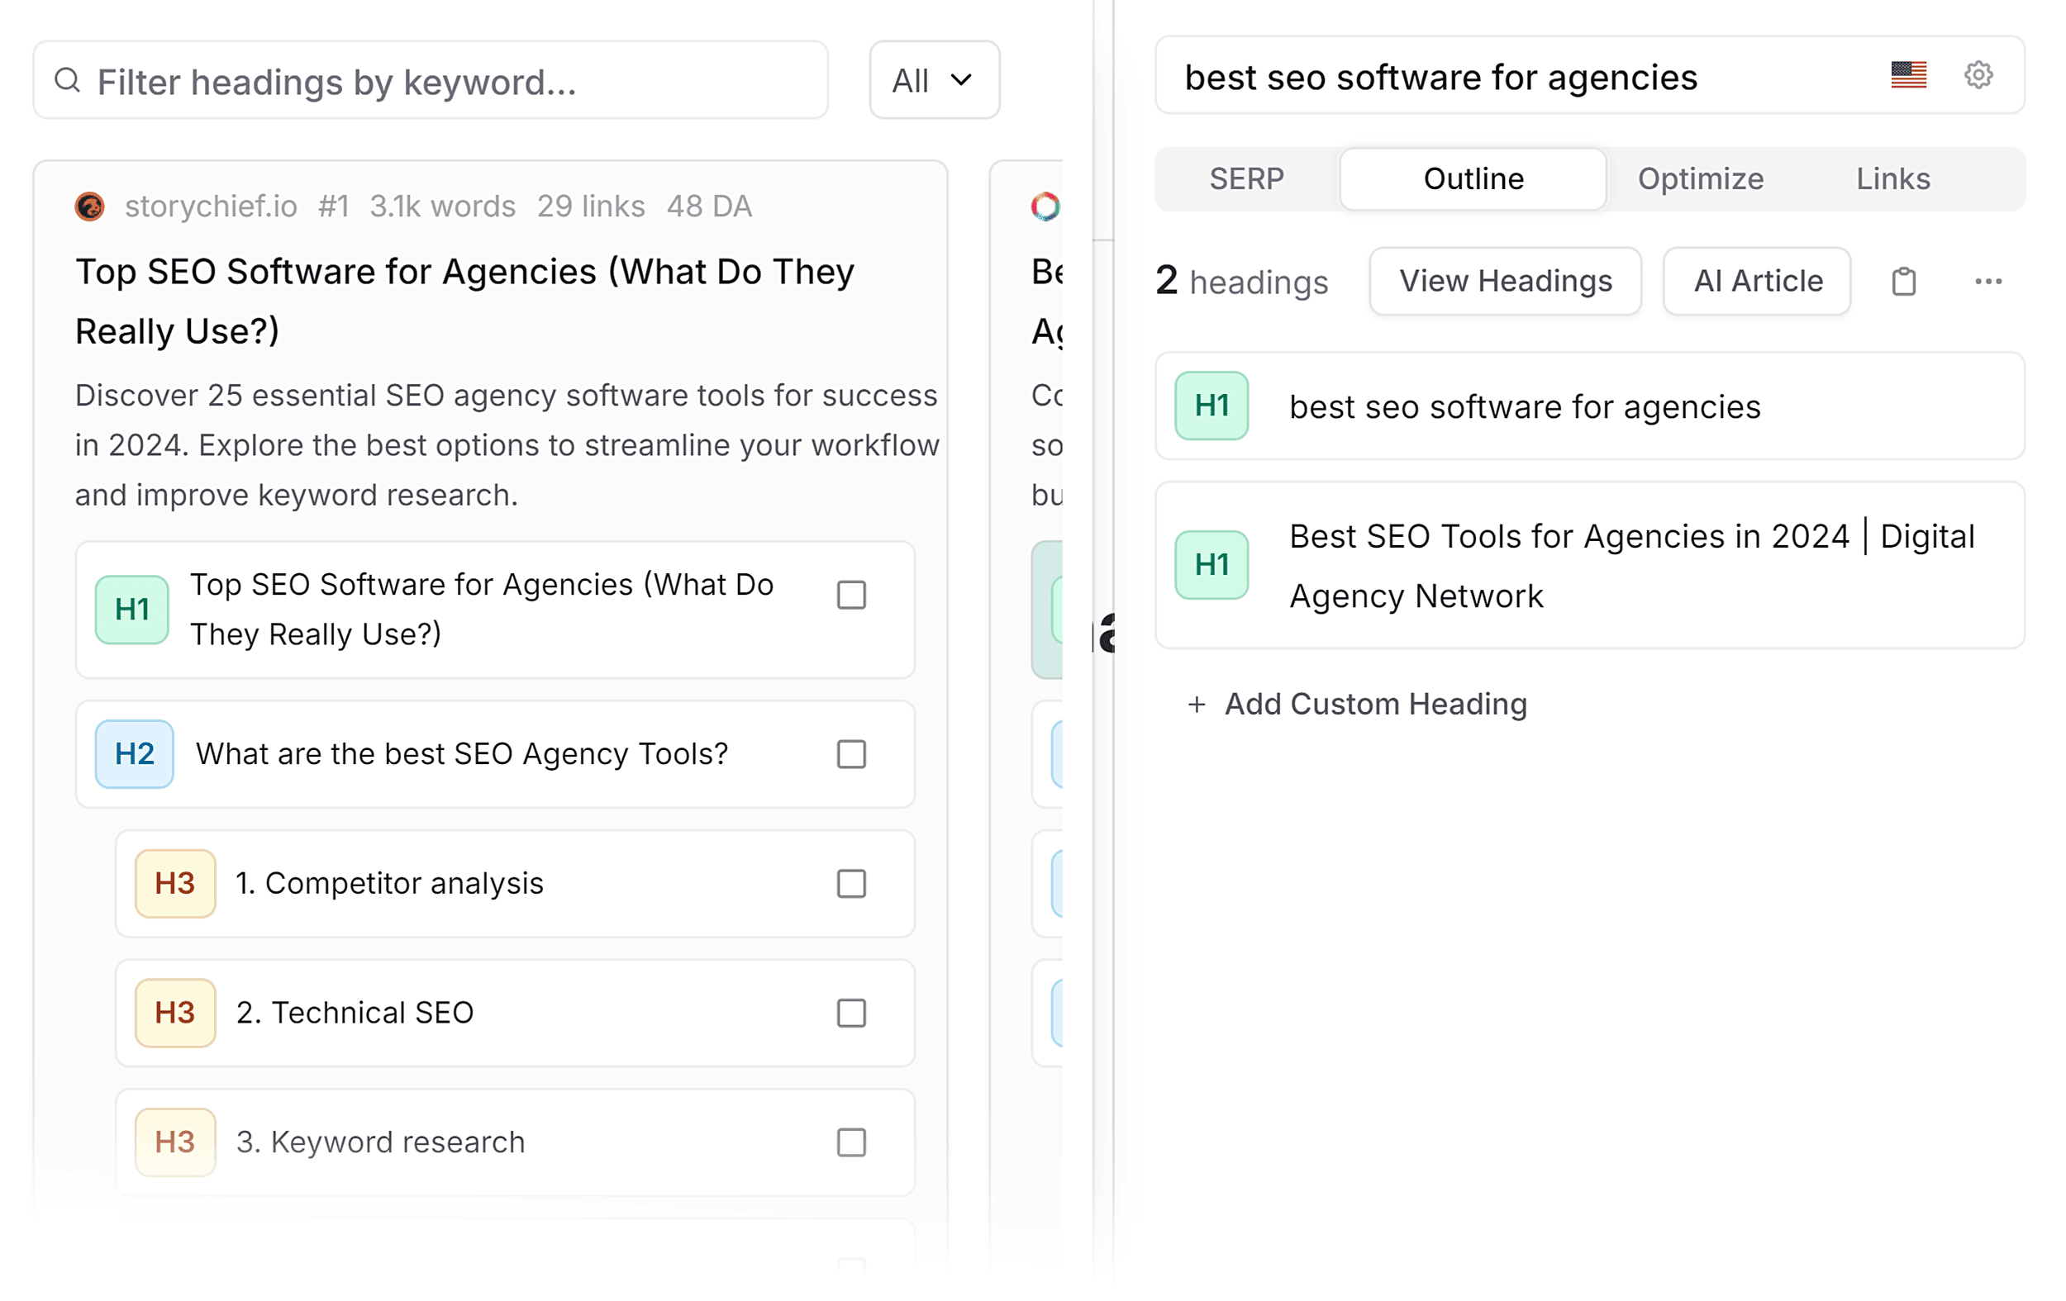
Task: Click the AI Article button
Action: point(1756,282)
